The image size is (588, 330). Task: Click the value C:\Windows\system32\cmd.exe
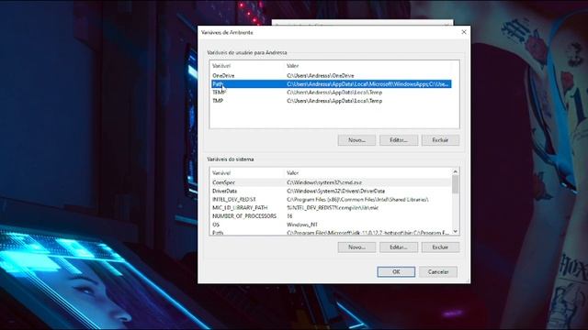click(x=324, y=182)
